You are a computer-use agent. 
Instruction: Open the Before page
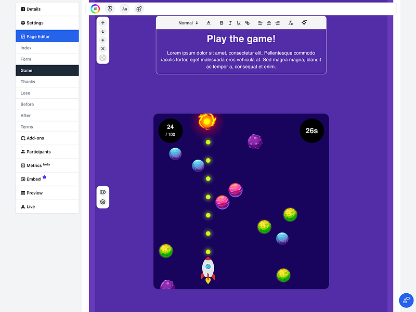click(47, 105)
